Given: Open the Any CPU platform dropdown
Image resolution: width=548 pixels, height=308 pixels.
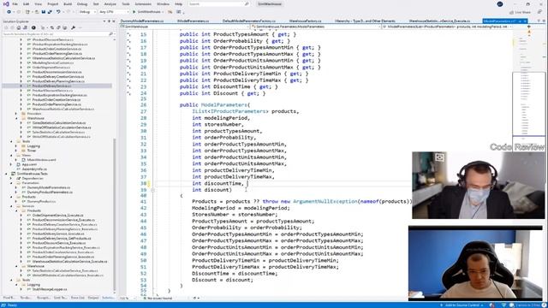Looking at the screenshot, I should click(x=114, y=12).
